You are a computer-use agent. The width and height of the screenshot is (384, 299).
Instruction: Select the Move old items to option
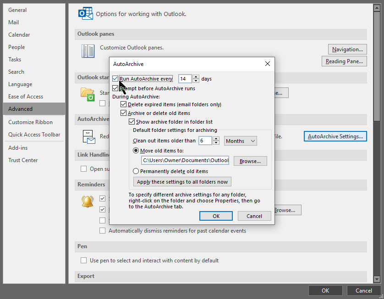pos(136,151)
